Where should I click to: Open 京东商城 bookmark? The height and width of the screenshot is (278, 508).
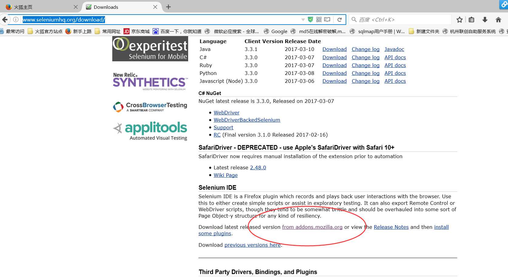[137, 31]
